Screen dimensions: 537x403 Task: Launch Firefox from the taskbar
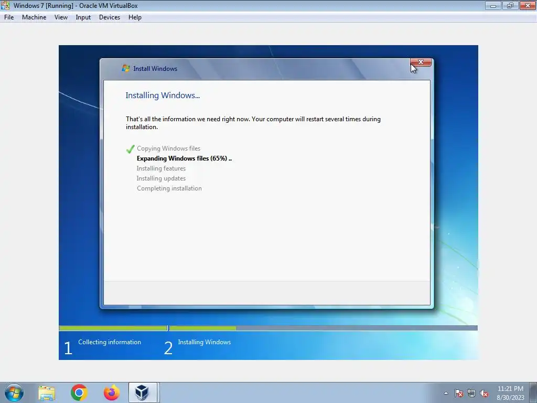[112, 393]
